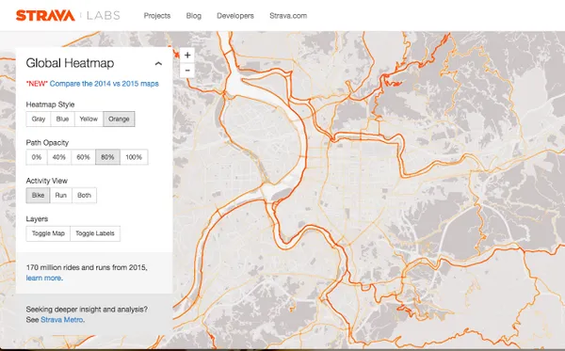The image size is (565, 351).
Task: Zoom in with the plus button
Action: (187, 56)
